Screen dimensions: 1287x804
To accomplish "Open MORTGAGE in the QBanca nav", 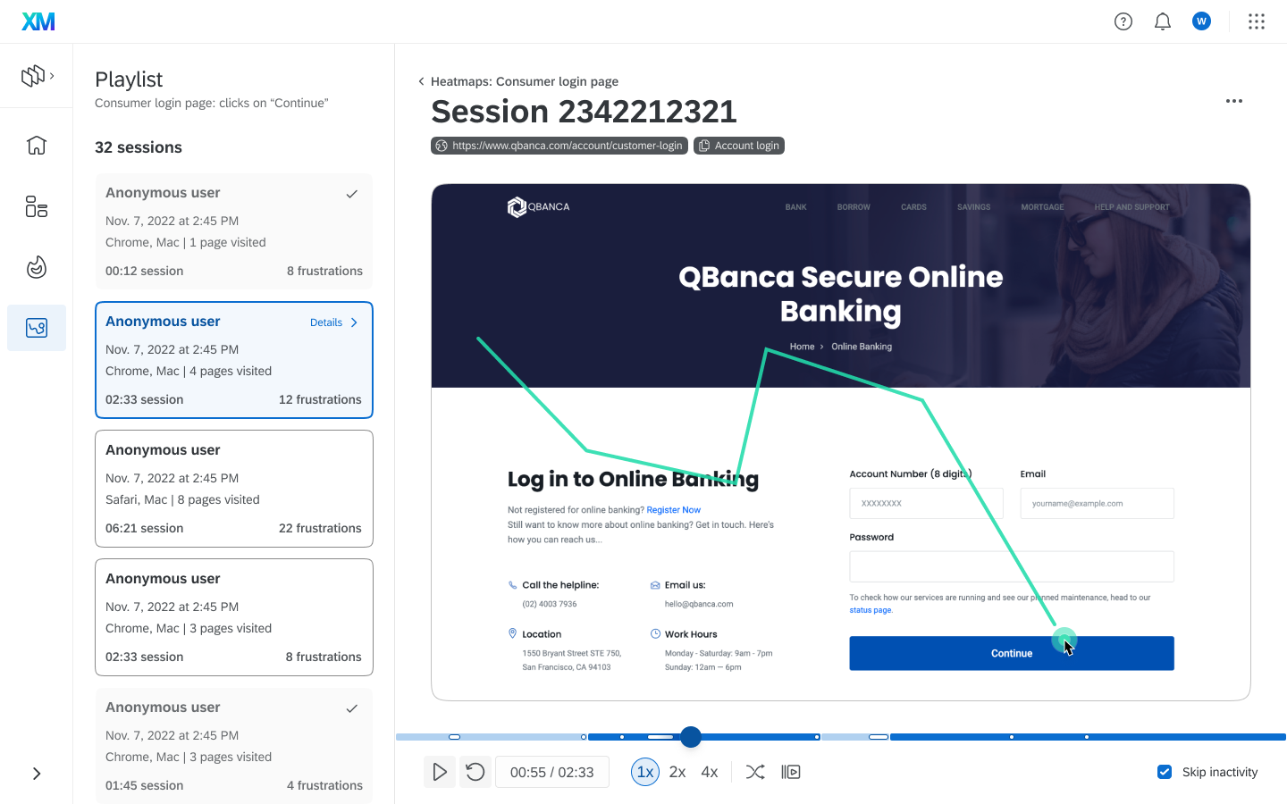I will click(1042, 207).
